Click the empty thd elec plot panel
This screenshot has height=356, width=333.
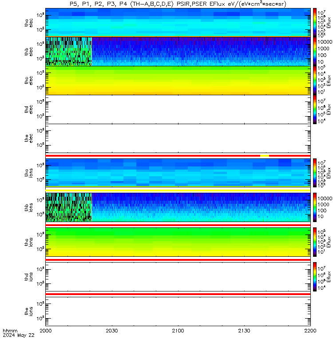[x=178, y=109]
